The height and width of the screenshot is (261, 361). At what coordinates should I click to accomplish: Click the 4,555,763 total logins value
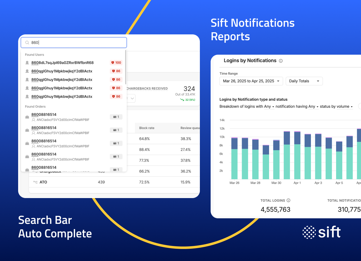tap(275, 209)
